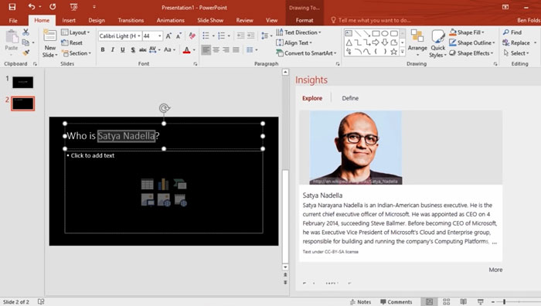Open the font color picker
The image size is (541, 306).
coord(193,50)
